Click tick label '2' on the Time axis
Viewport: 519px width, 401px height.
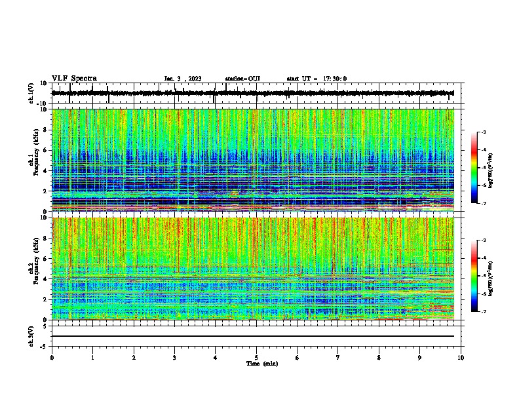(x=134, y=358)
